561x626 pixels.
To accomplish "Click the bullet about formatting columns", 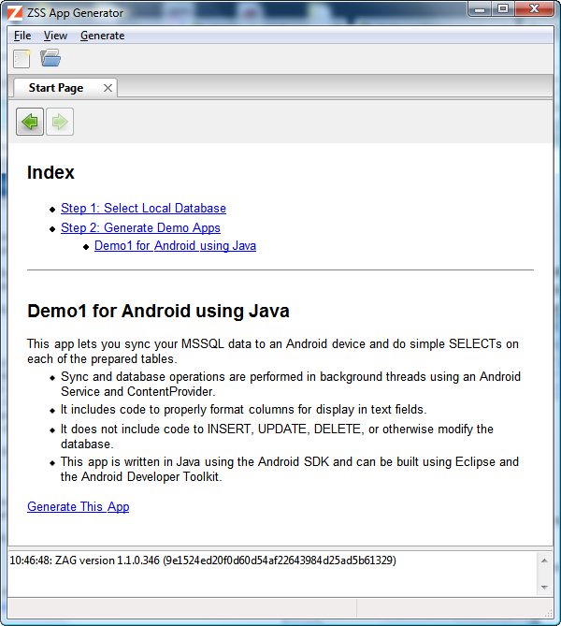I will (243, 410).
